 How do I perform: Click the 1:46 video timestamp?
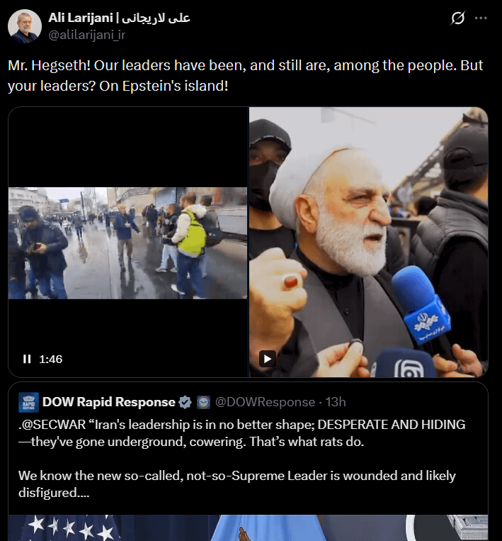coord(51,359)
